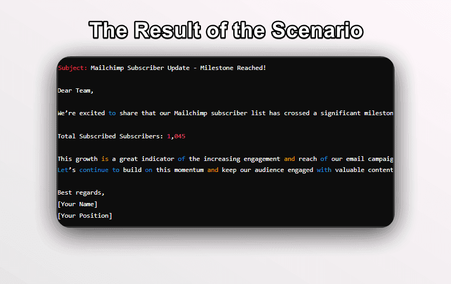Click the "Total Subscribed Subscribers:" label
The image size is (451, 284).
pyautogui.click(x=110, y=136)
